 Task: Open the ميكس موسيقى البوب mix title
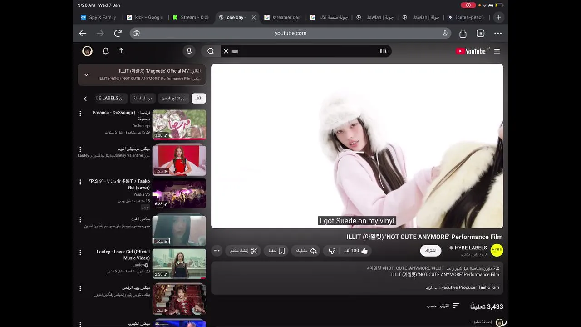pyautogui.click(x=133, y=149)
